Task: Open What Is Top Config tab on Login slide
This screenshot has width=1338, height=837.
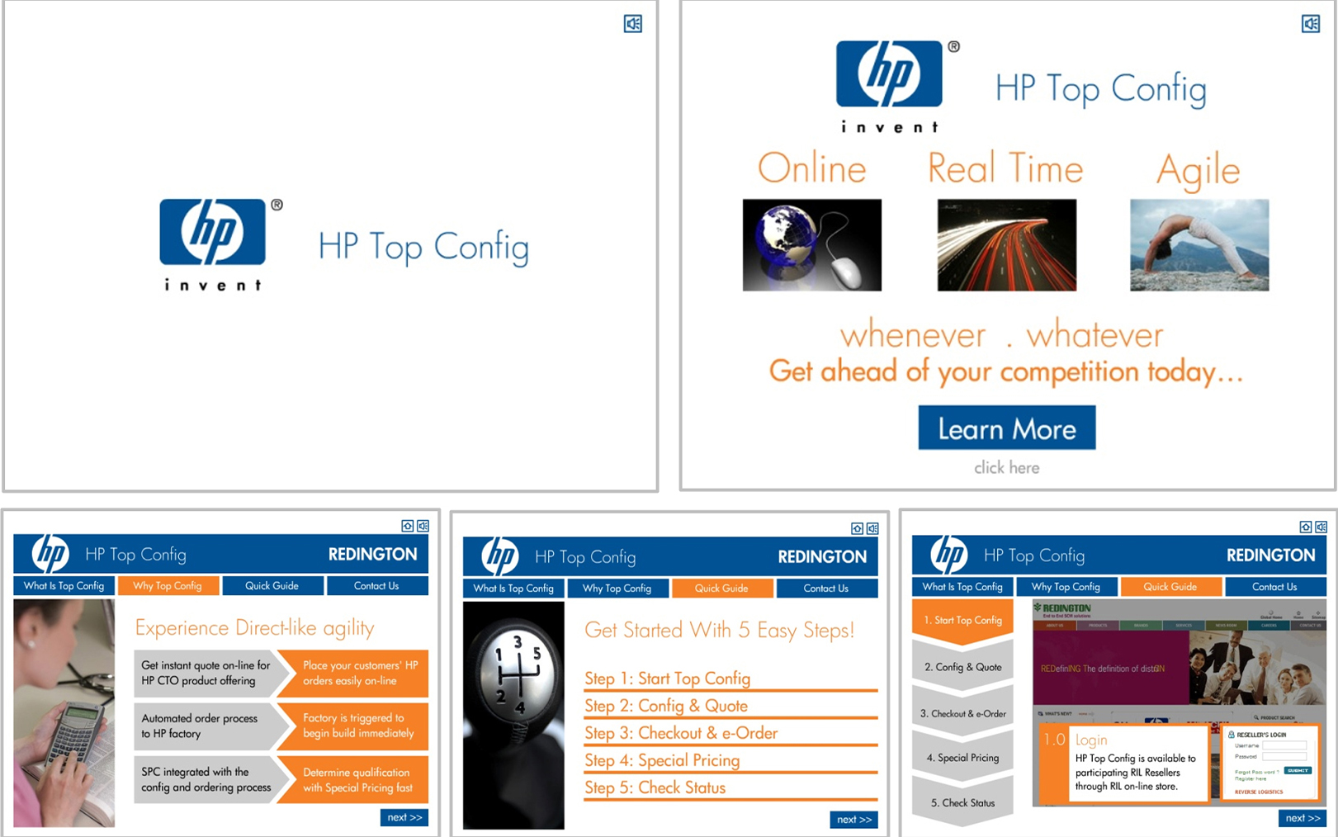Action: click(x=962, y=587)
